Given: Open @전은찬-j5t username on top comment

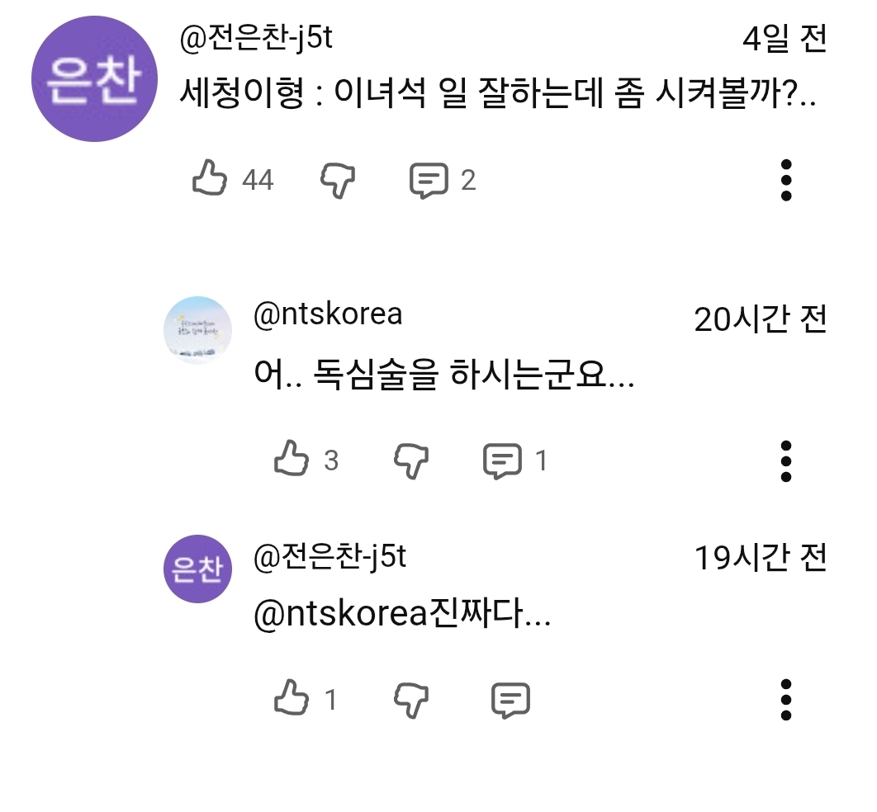Looking at the screenshot, I should [256, 38].
